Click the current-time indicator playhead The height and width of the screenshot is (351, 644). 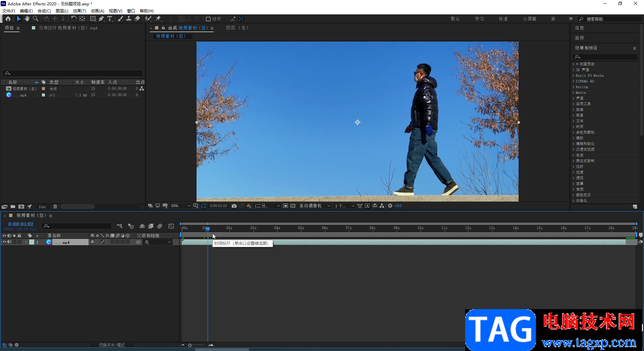click(x=208, y=229)
